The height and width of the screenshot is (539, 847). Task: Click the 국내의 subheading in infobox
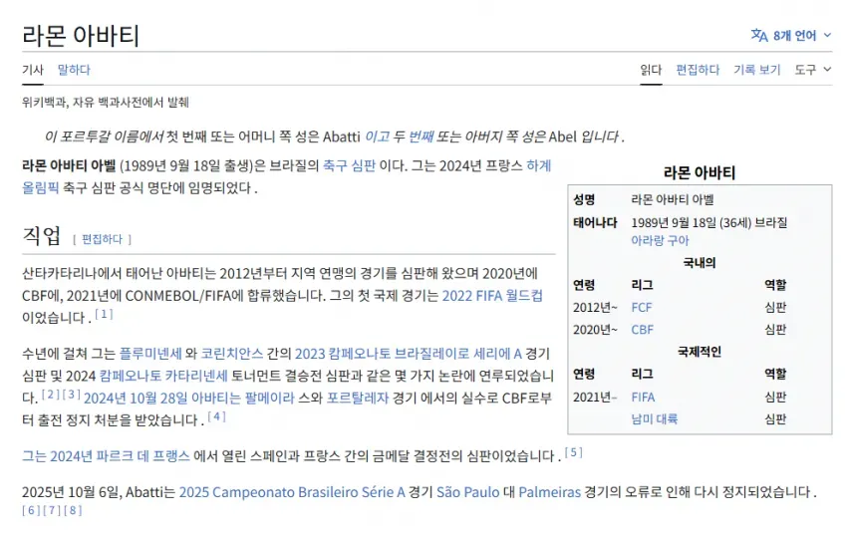pos(700,263)
